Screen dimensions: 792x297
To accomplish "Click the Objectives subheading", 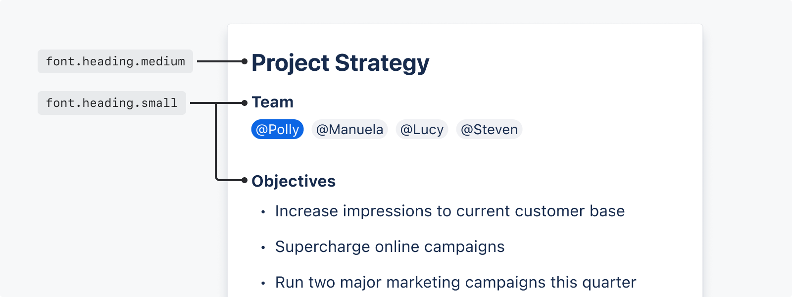I will [x=294, y=181].
